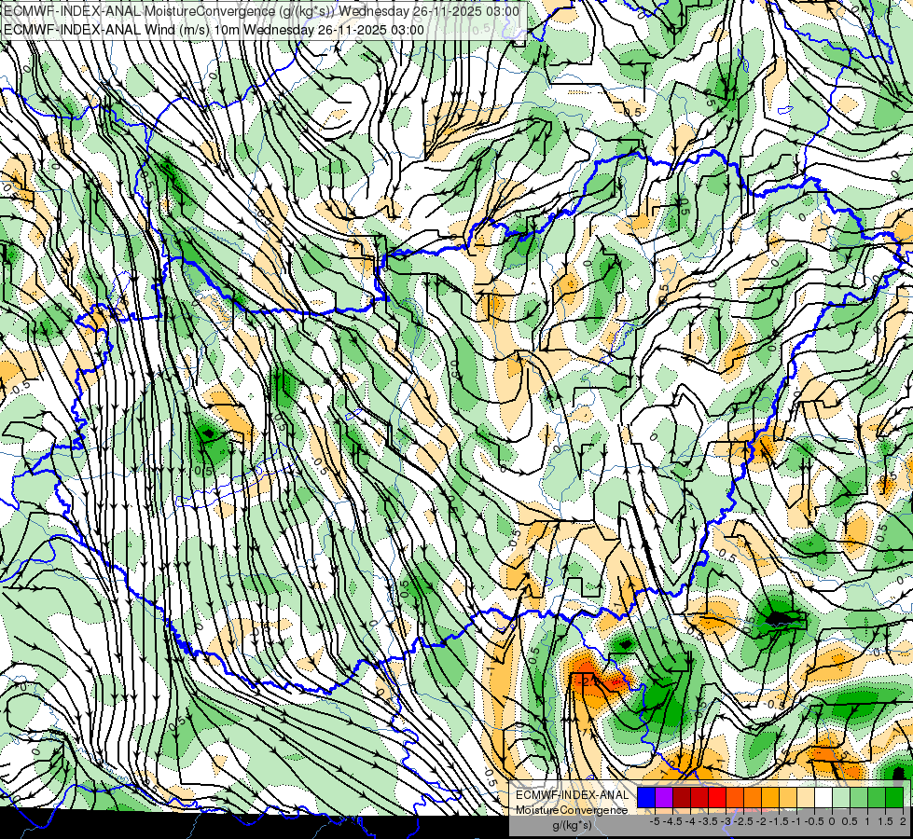Click the header line 'Wind (m/s) 10m Wednesday 26-11-2025 03:00'
The height and width of the screenshot is (839, 913).
(x=284, y=30)
